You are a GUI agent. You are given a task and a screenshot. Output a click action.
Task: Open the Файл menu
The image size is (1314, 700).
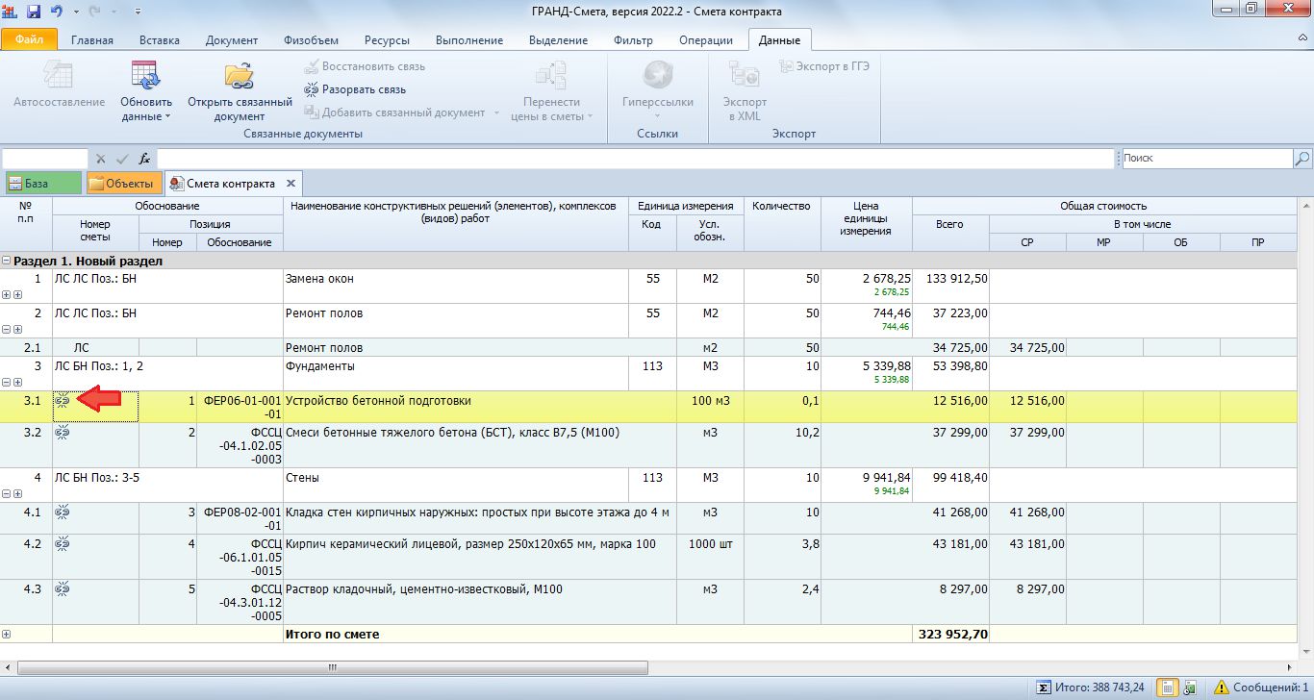point(29,40)
